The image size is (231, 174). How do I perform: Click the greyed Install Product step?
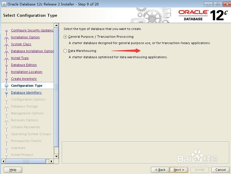click(22, 155)
